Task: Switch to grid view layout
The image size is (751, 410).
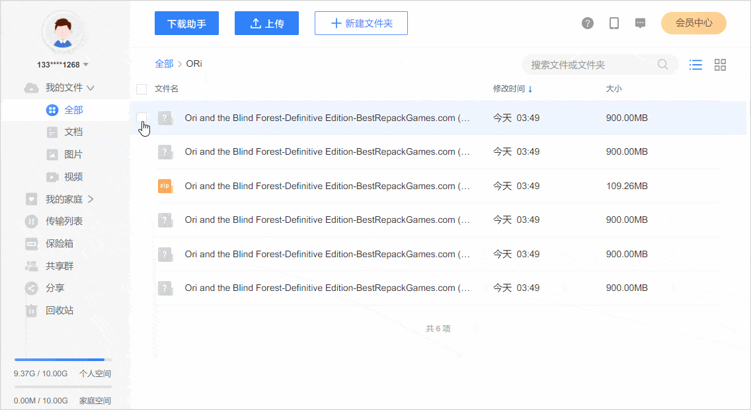Action: (x=721, y=65)
